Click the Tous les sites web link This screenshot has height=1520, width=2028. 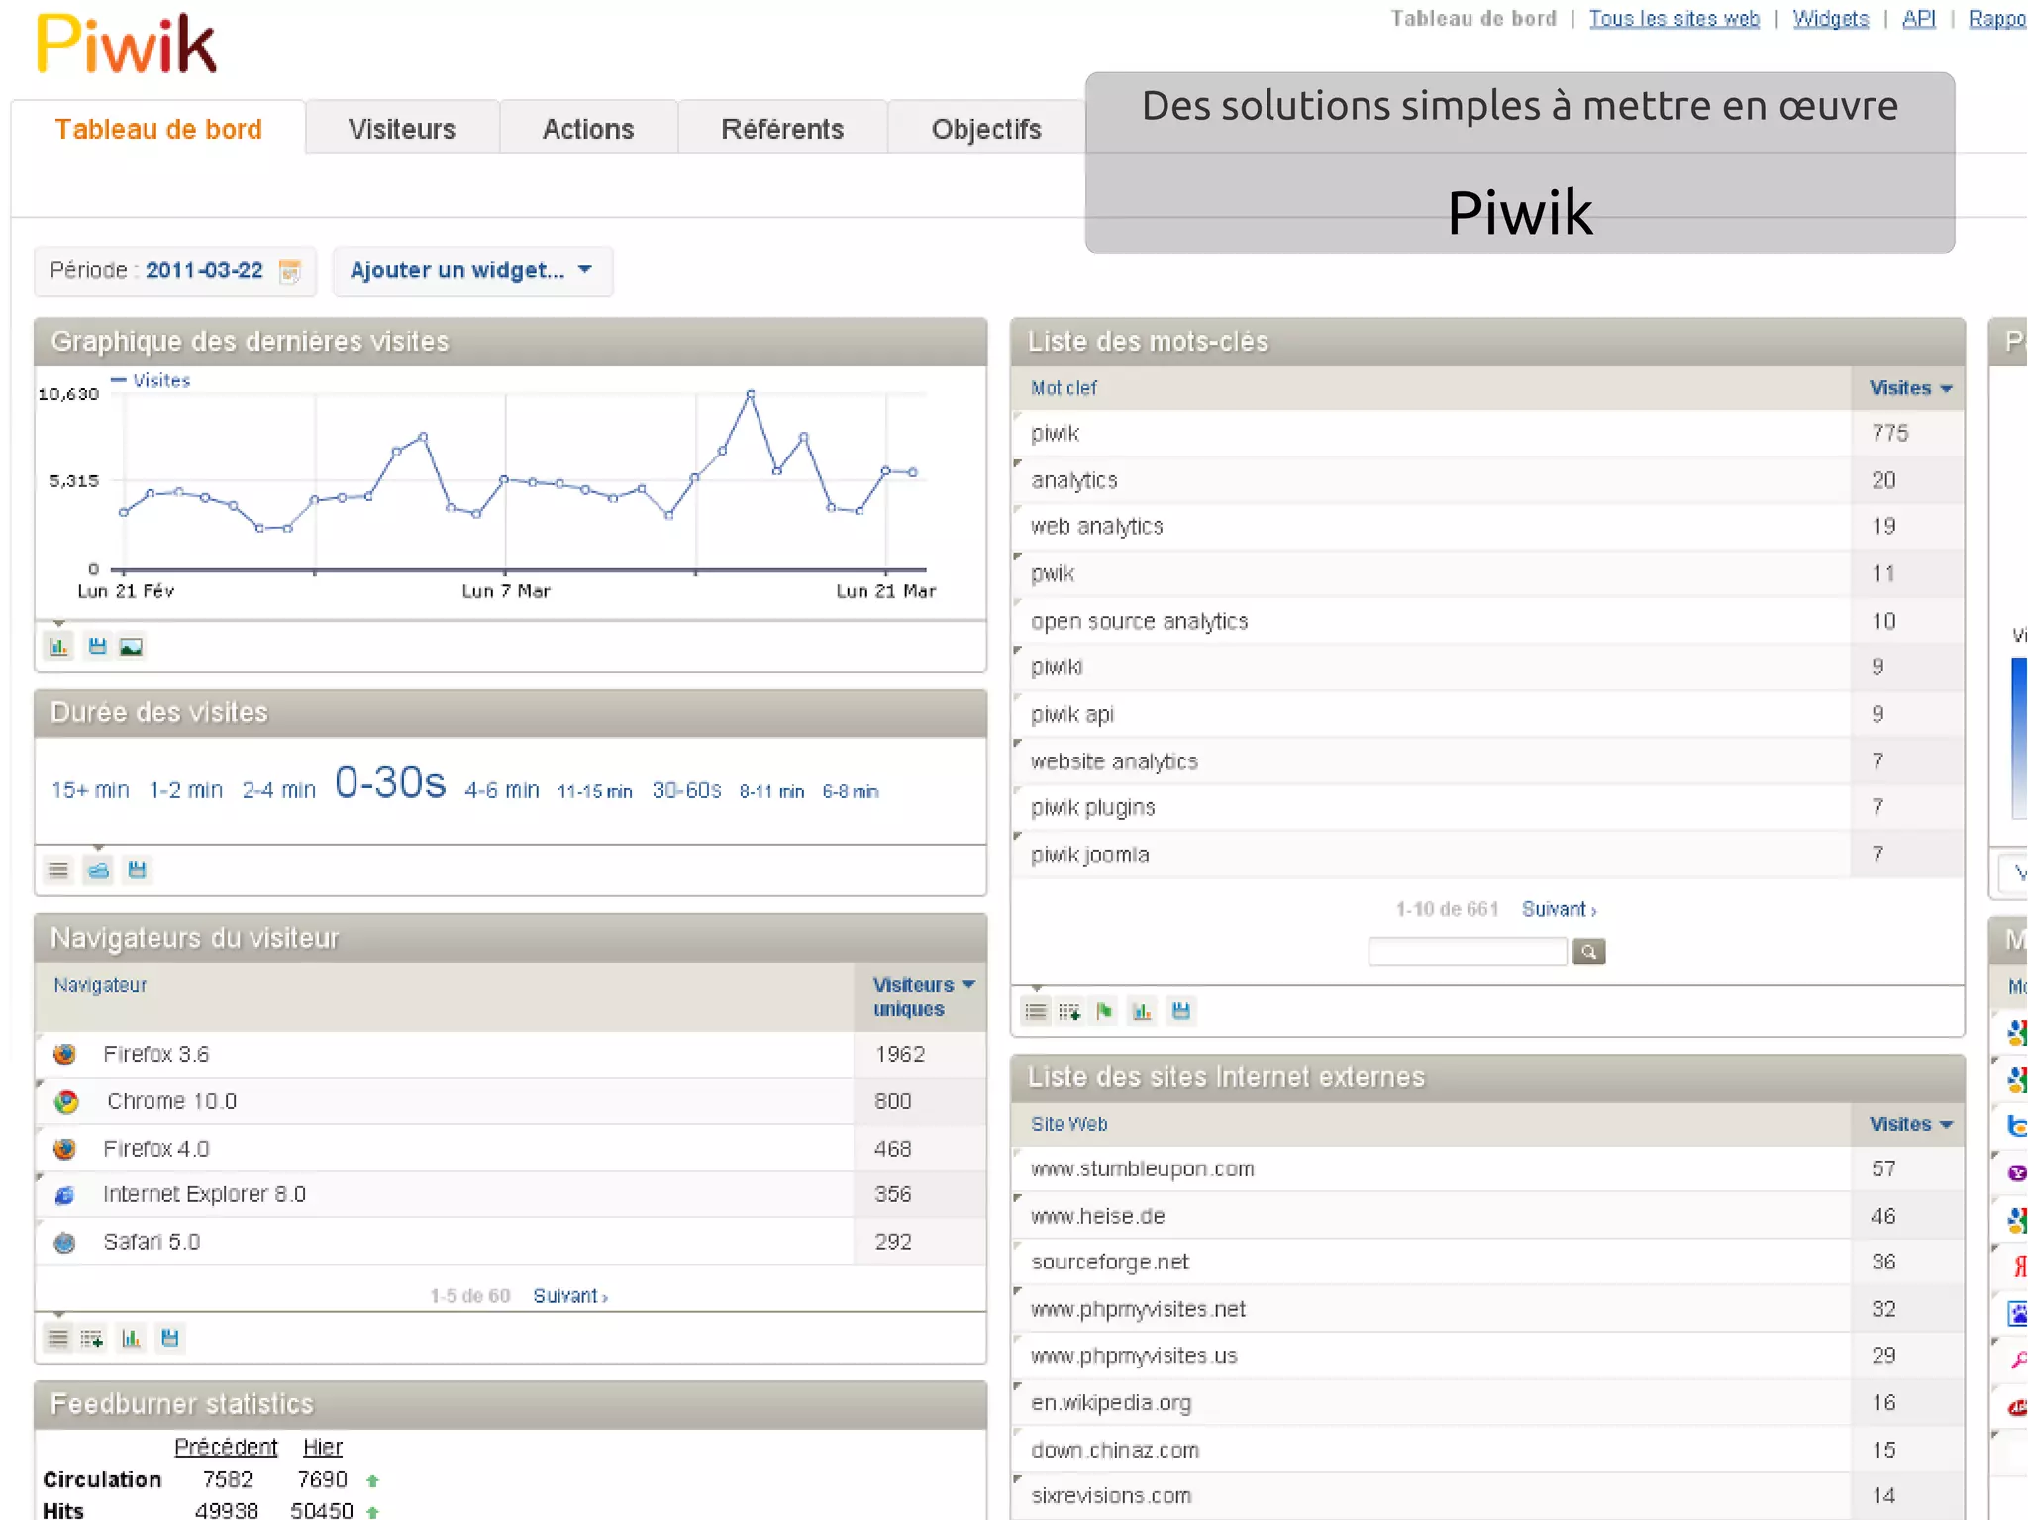coord(1674,19)
